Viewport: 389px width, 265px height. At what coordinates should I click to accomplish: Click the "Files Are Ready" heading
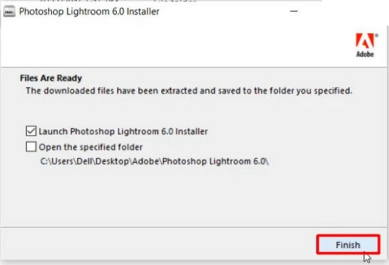(x=51, y=78)
